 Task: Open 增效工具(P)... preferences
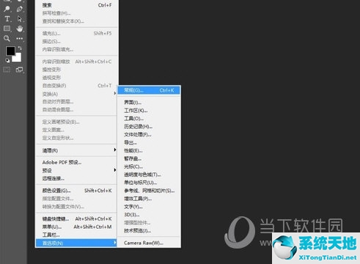coord(149,199)
